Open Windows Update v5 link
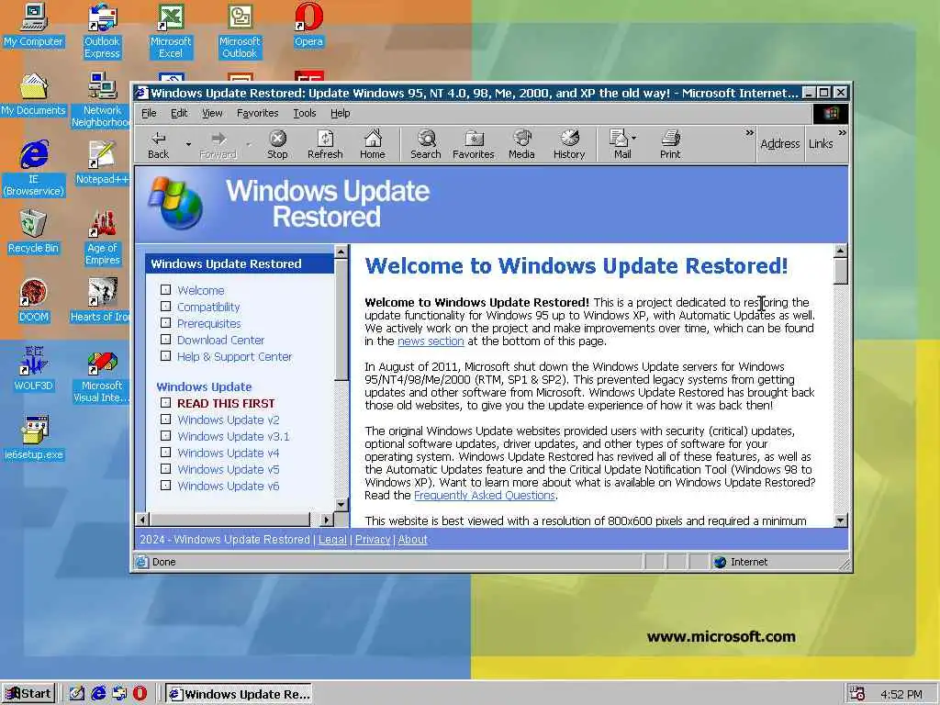 pyautogui.click(x=229, y=469)
